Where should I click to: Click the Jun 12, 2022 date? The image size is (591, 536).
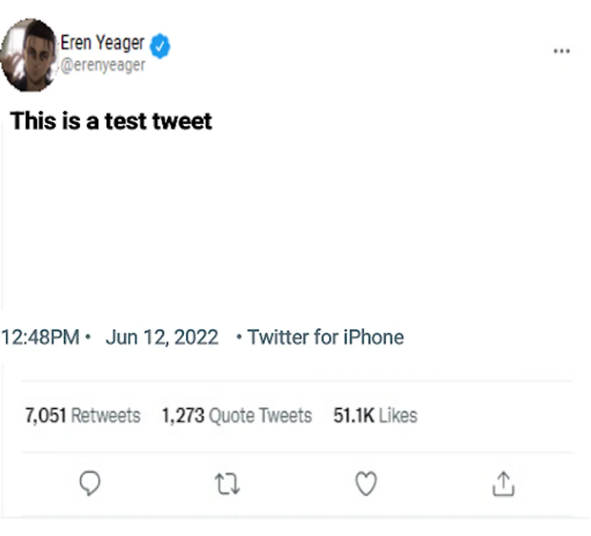pyautogui.click(x=162, y=337)
